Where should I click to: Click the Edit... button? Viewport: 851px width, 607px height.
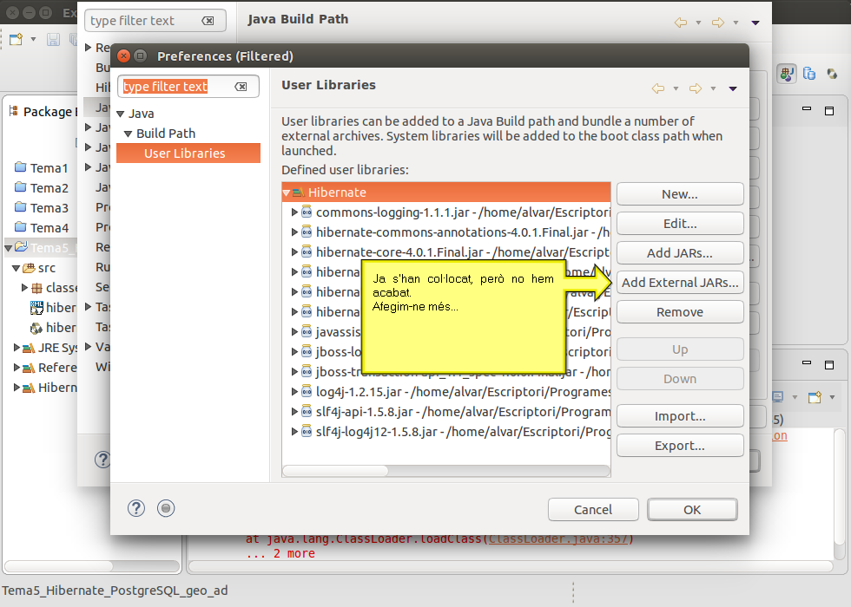[679, 224]
